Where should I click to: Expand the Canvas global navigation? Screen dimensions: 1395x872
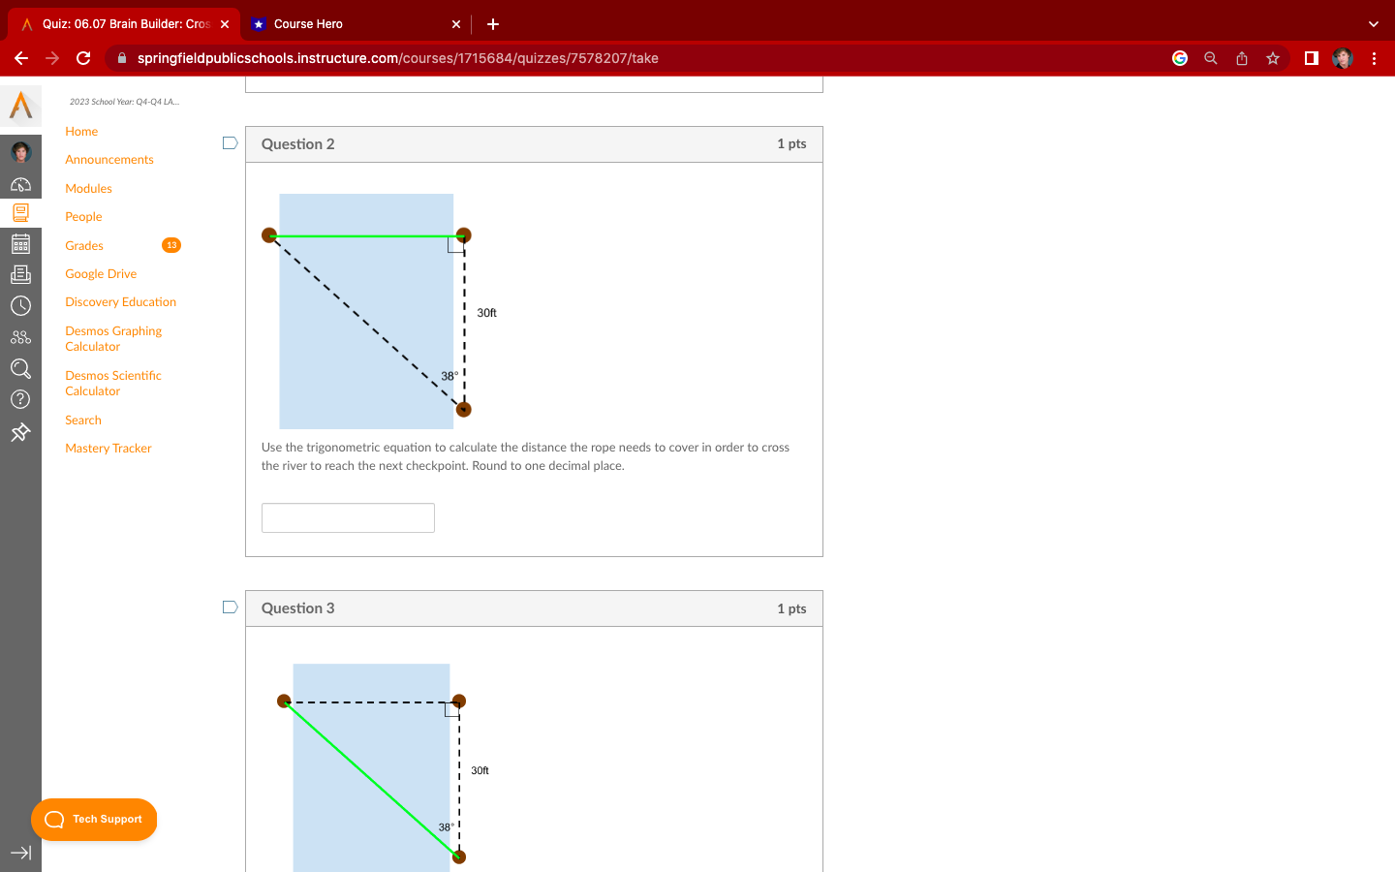(20, 853)
